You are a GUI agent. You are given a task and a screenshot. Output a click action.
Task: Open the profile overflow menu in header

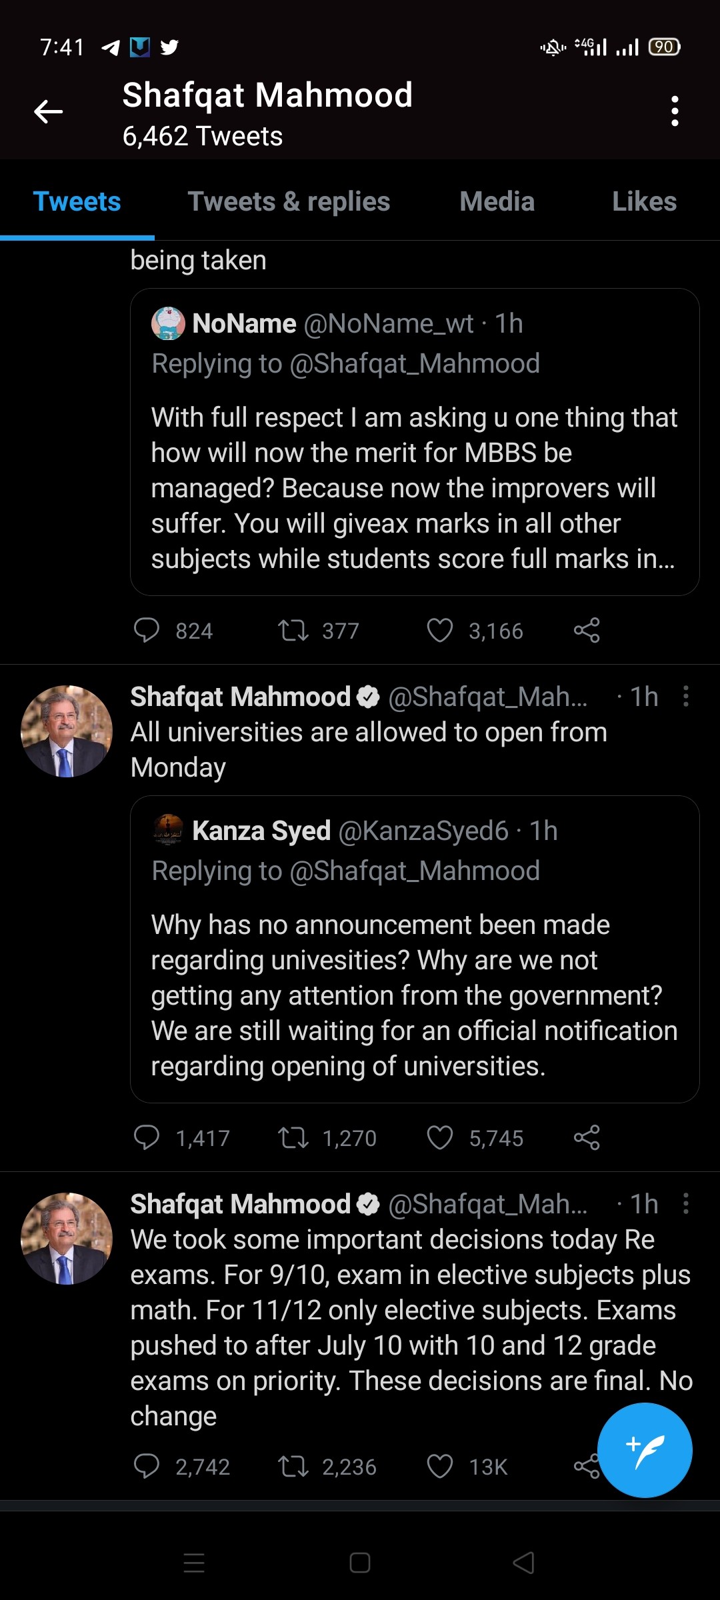tap(675, 111)
